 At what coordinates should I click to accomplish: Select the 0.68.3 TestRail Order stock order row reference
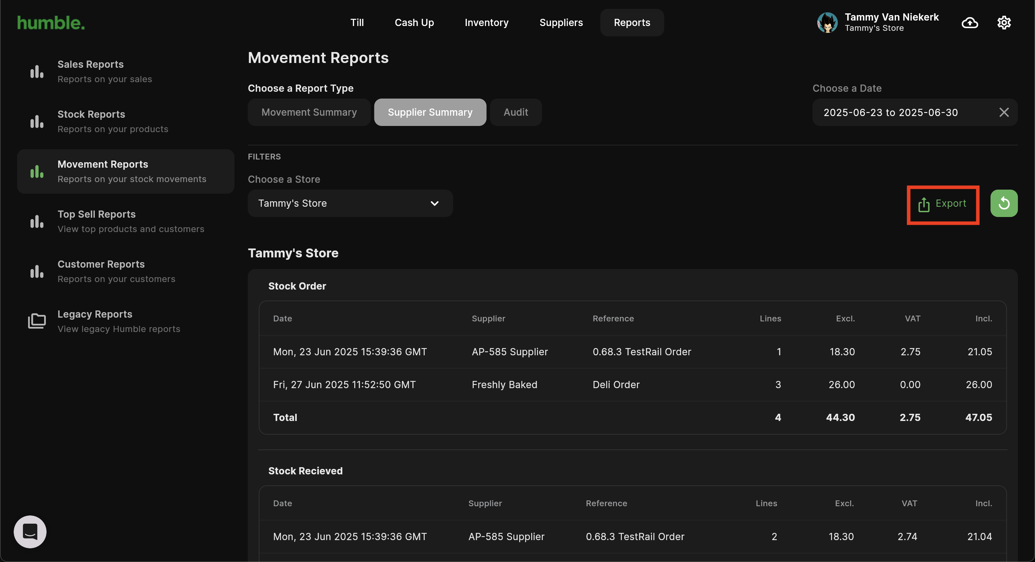[642, 352]
